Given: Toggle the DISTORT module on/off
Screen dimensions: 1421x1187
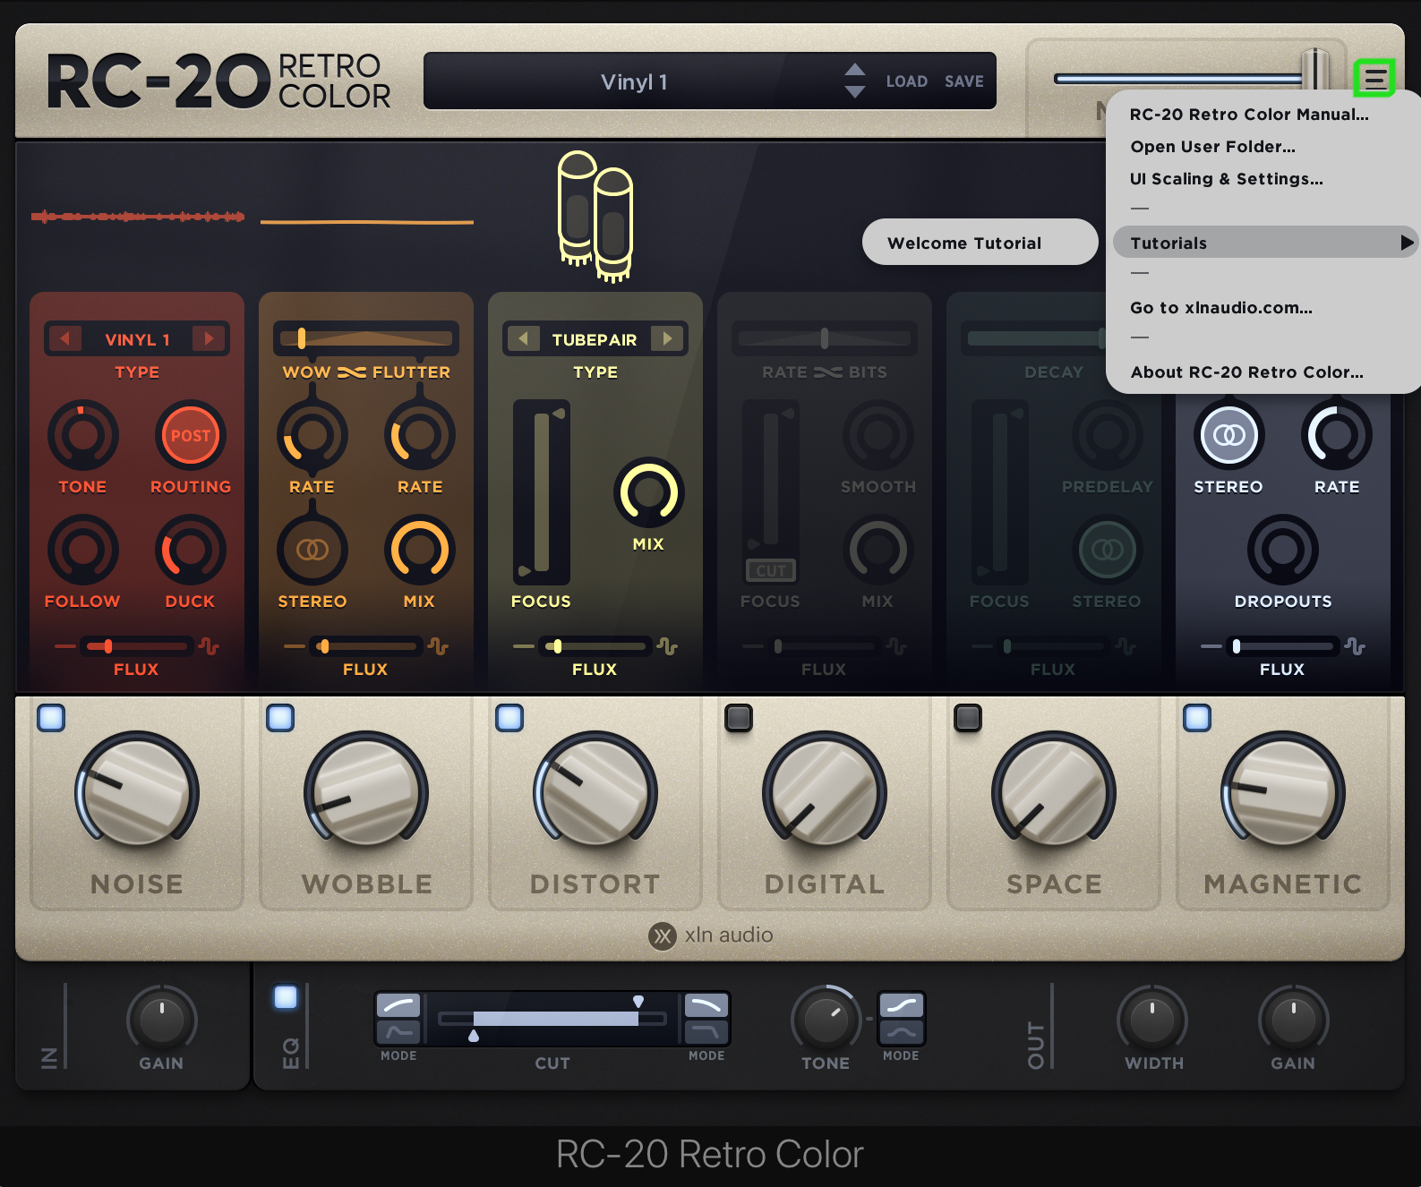Looking at the screenshot, I should coord(509,718).
